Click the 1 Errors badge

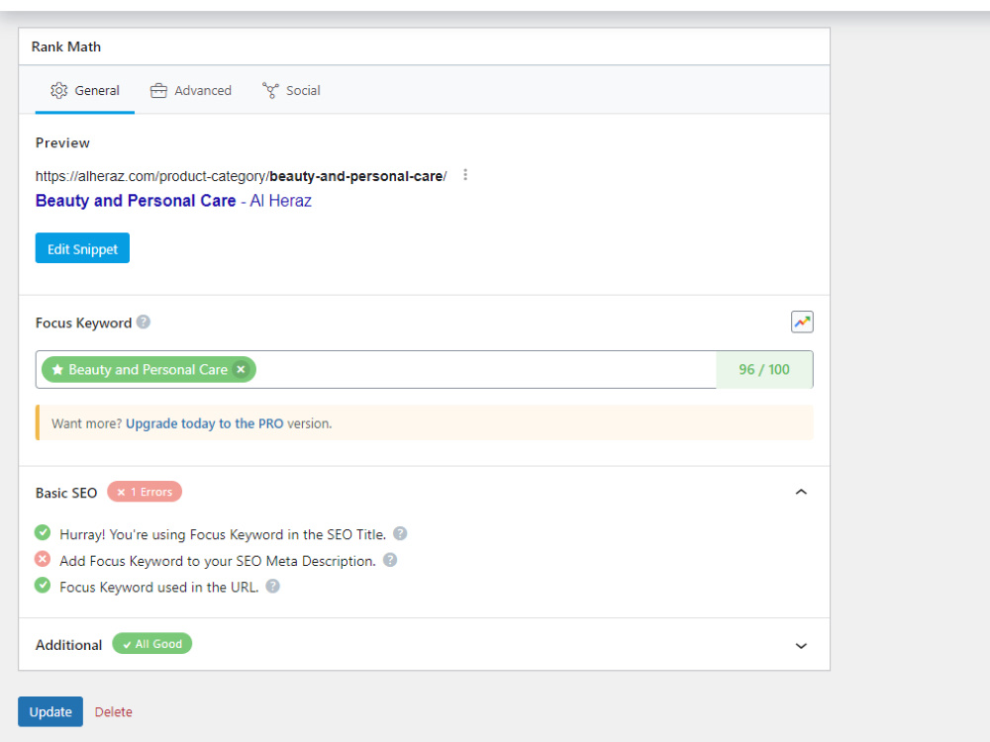coord(145,492)
